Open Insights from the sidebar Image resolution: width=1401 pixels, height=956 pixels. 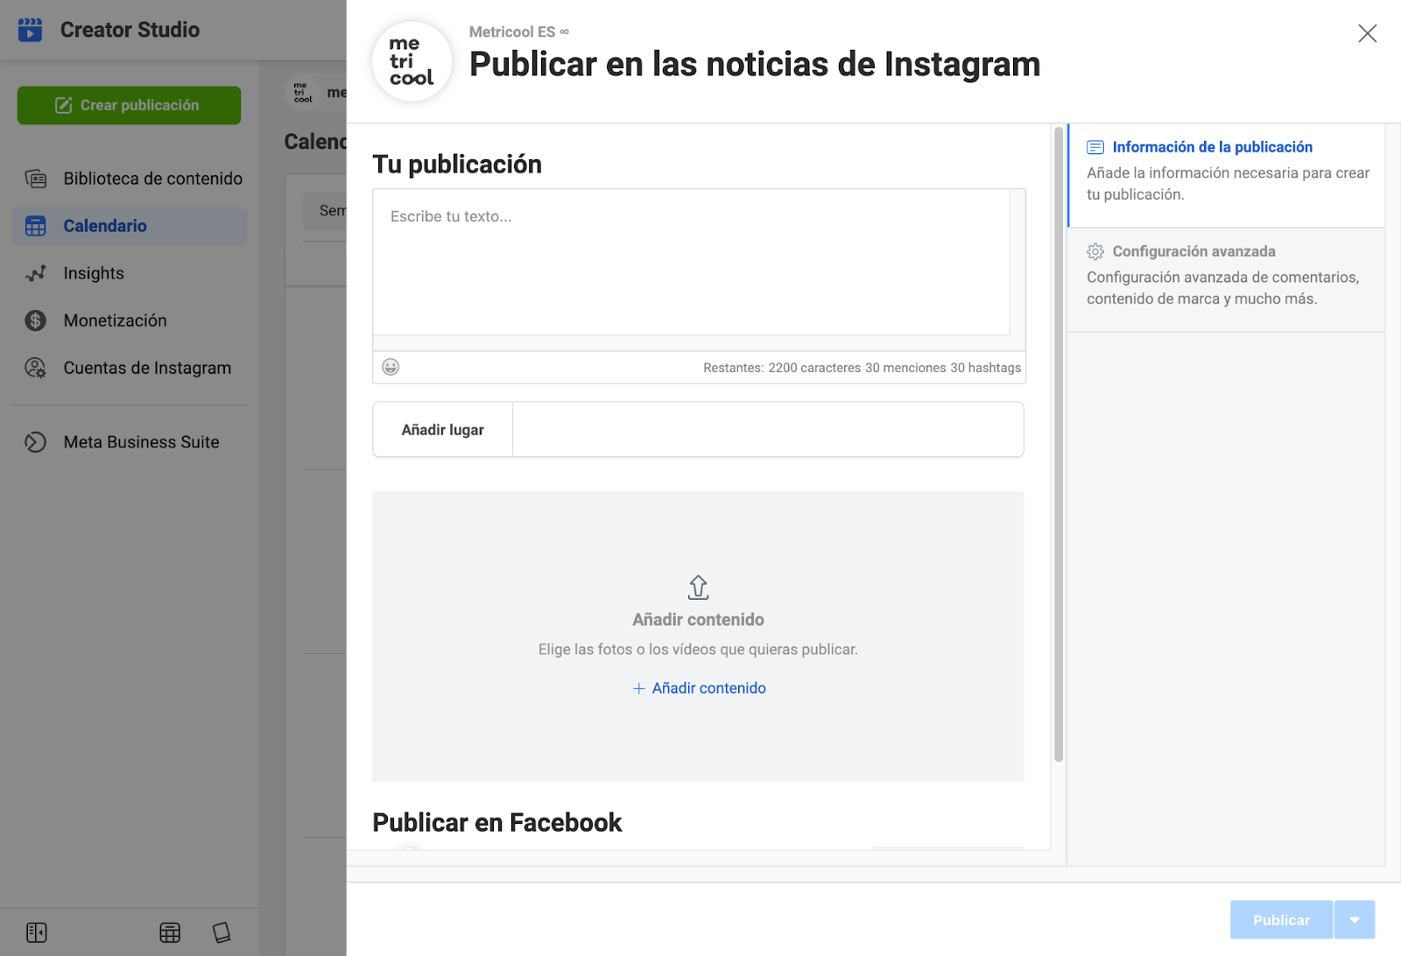coord(93,272)
